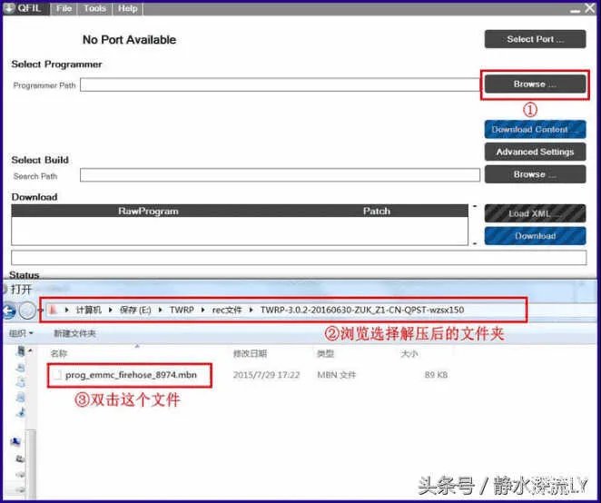
Task: Click into the Programmer Path field
Action: 280,85
